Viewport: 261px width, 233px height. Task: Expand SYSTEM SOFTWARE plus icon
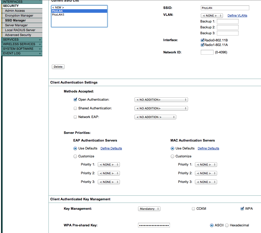(40, 49)
